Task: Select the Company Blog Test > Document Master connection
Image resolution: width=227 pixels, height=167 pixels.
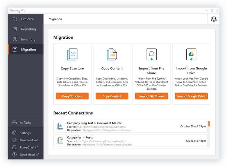Action: [130, 126]
